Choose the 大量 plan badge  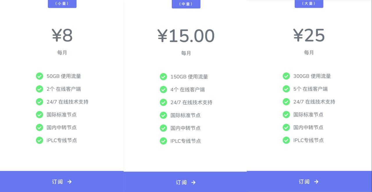pos(309,4)
